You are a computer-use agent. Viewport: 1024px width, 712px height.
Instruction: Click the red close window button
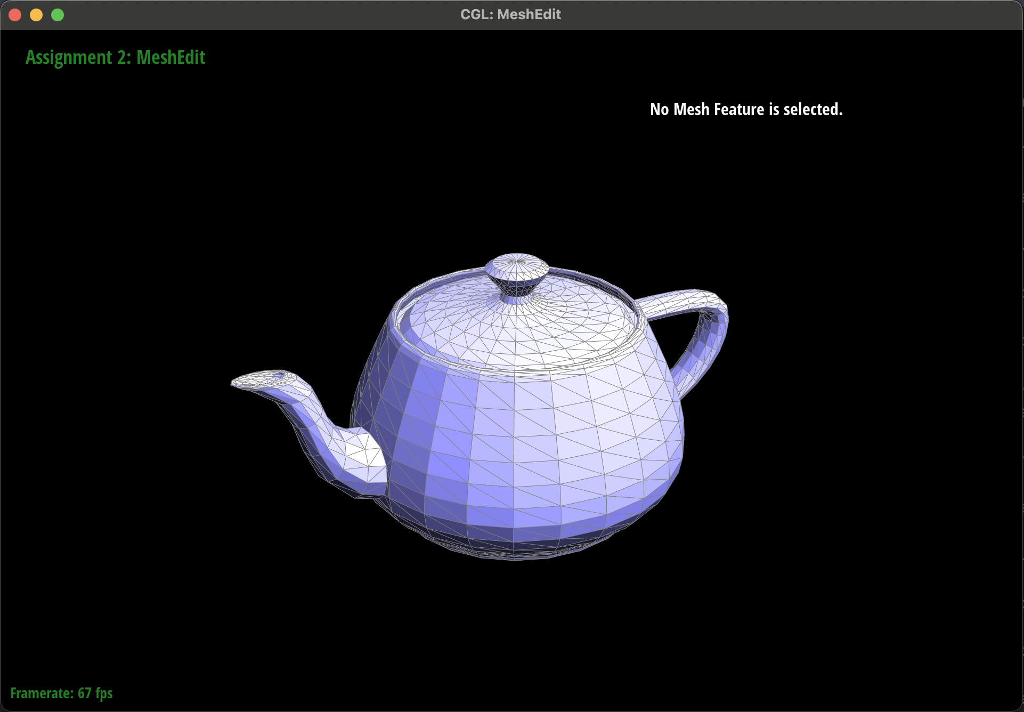coord(15,15)
